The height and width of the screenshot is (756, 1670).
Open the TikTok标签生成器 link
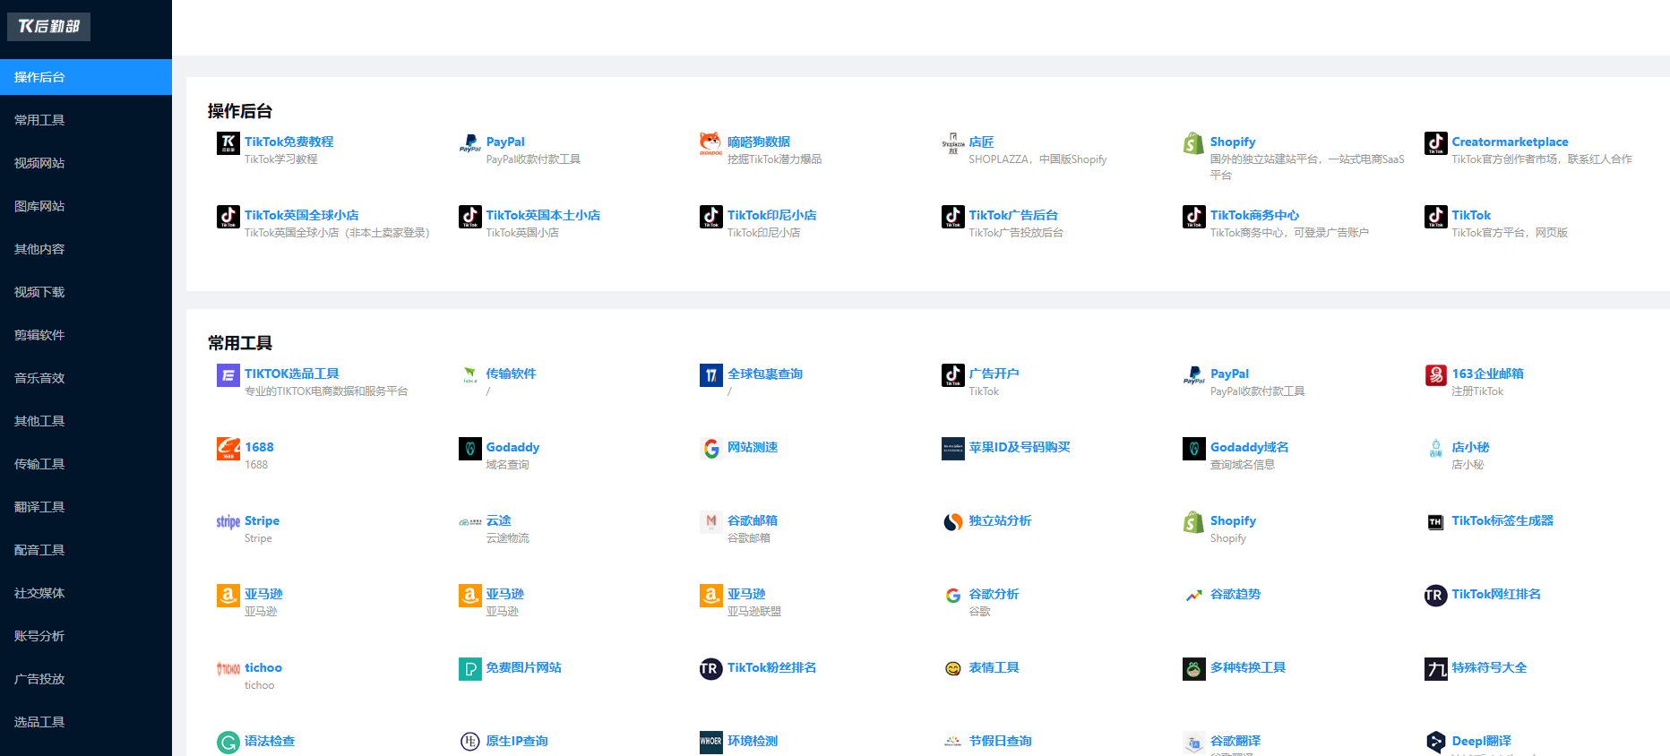[x=1502, y=520]
